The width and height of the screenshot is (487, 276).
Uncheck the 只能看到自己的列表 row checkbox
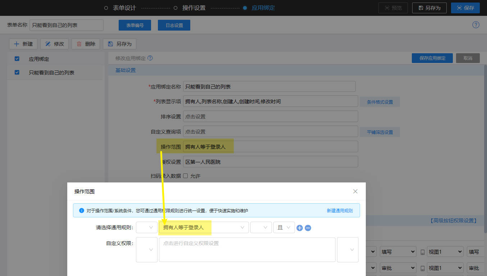pyautogui.click(x=17, y=72)
